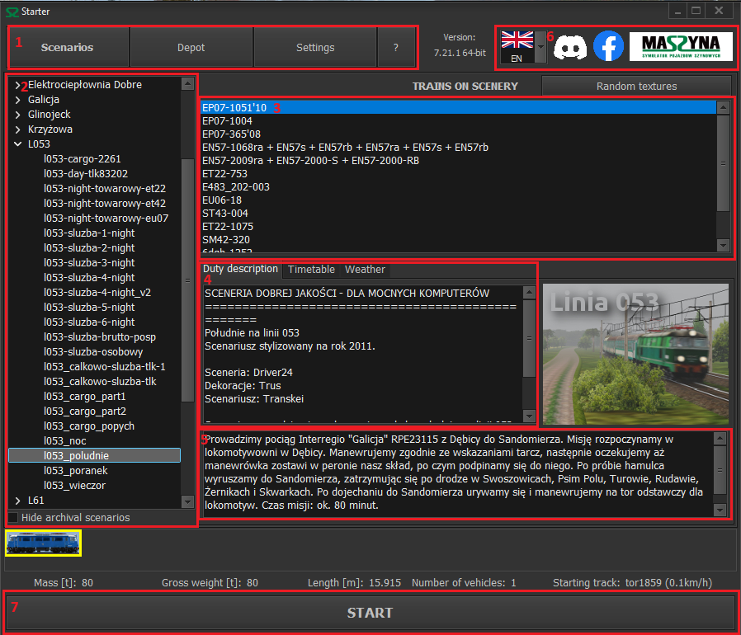Open the Depot section
Screen dimensions: 741x635
191,48
